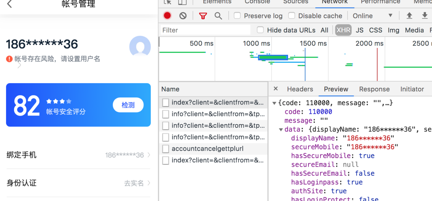Image resolution: width=432 pixels, height=201 pixels.
Task: Toggle the network filter funnel icon
Action: point(203,16)
